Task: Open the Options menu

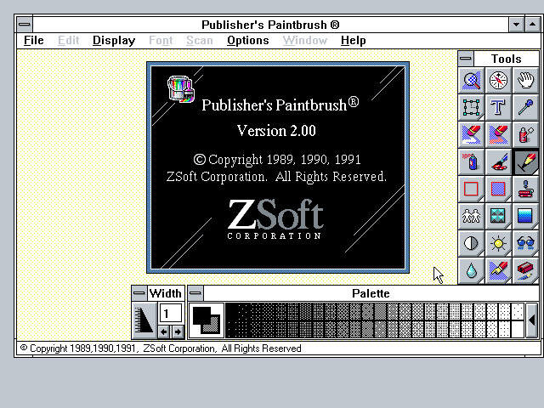Action: tap(247, 41)
